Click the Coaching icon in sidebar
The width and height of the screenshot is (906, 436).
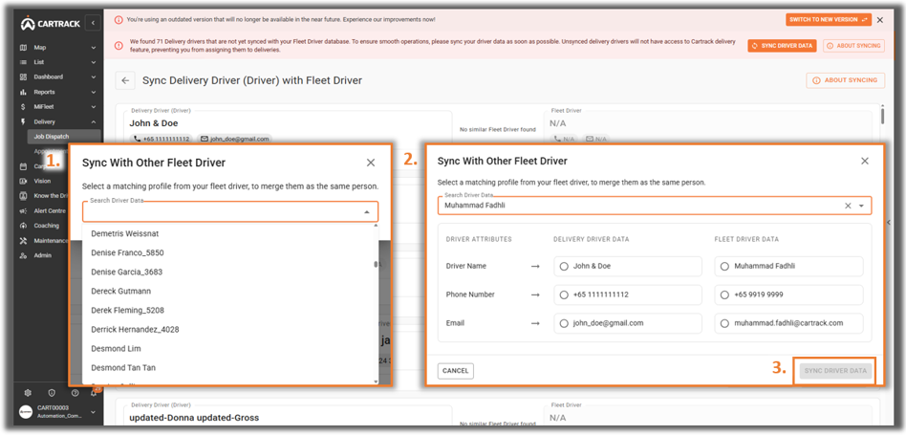click(x=23, y=226)
